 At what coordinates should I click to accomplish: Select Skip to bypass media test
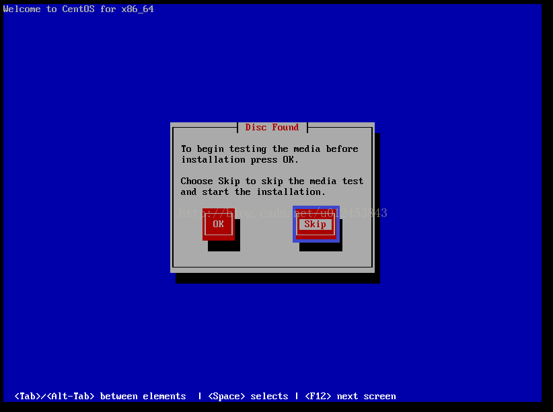[316, 224]
